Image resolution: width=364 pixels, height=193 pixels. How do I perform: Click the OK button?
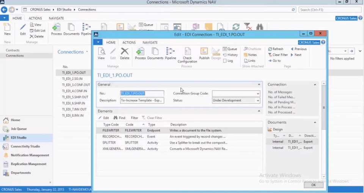point(314,185)
